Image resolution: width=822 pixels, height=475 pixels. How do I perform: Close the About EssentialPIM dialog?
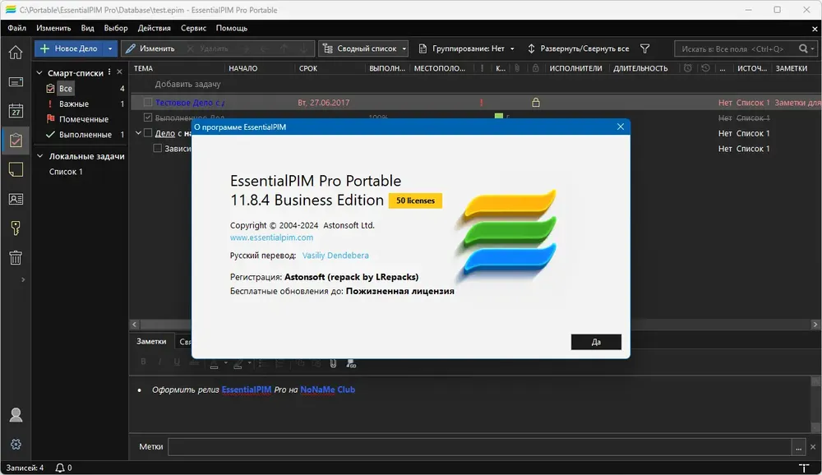pyautogui.click(x=620, y=127)
